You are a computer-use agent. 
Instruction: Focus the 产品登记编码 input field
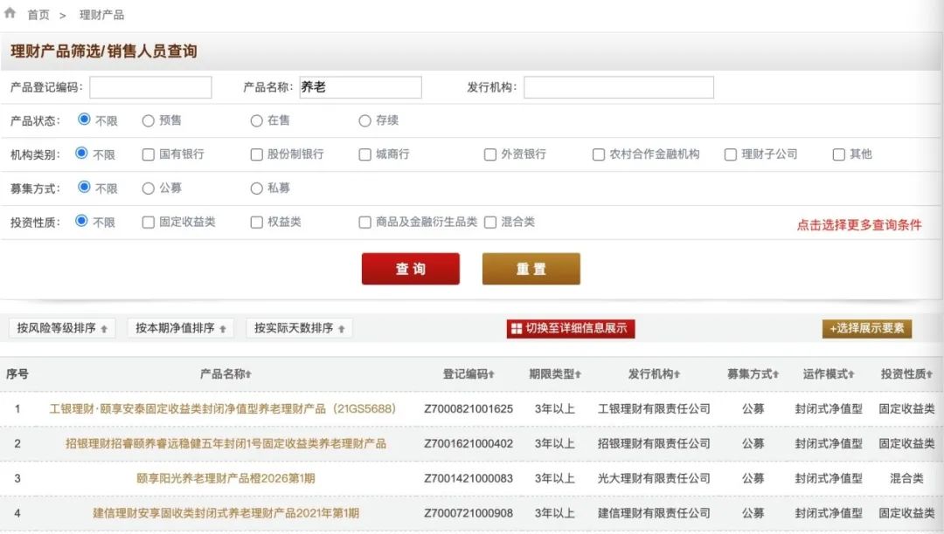coord(150,87)
